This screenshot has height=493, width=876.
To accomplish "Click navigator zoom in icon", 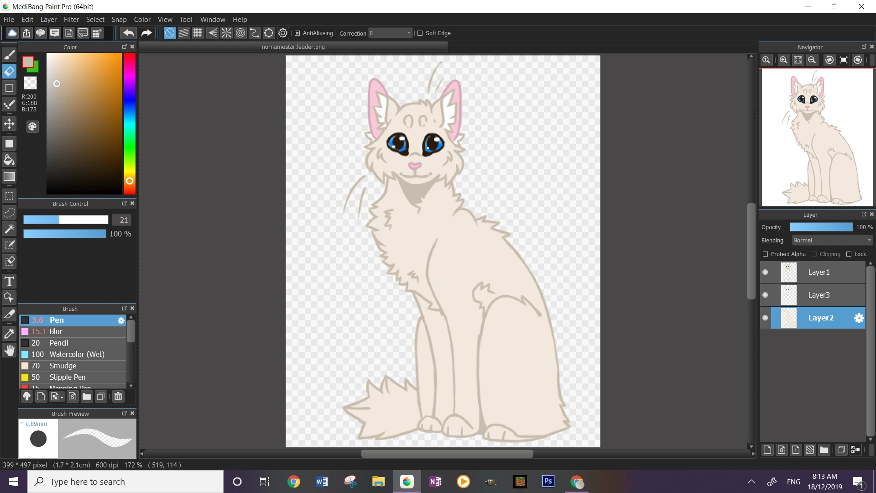I will (x=783, y=60).
